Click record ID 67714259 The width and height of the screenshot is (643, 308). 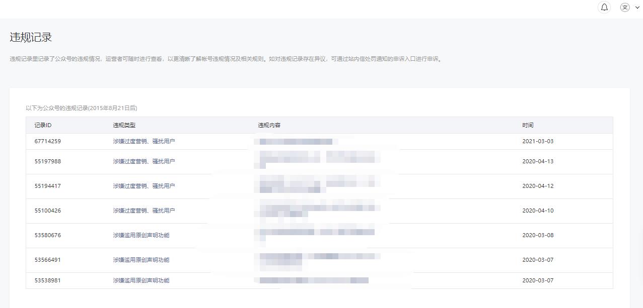(47, 141)
